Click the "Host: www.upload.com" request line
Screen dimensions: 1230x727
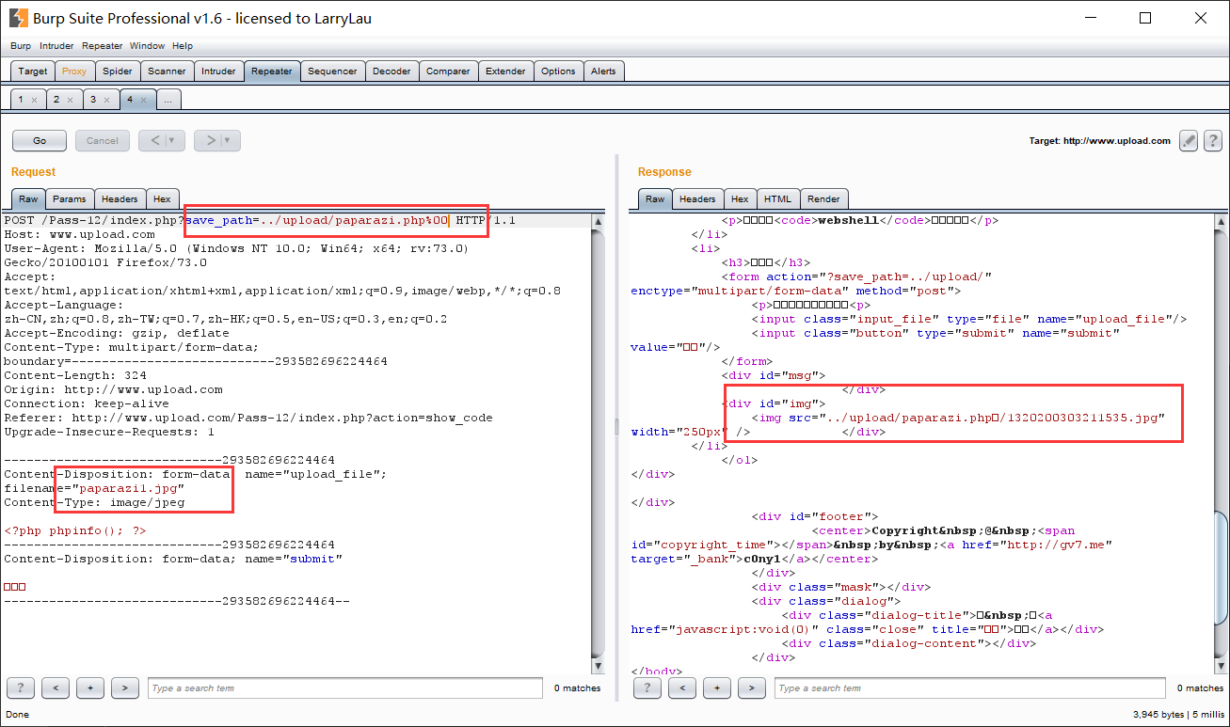(x=80, y=234)
